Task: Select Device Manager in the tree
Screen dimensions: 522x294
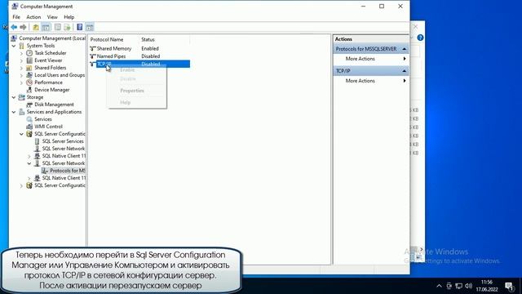Action: [52, 90]
